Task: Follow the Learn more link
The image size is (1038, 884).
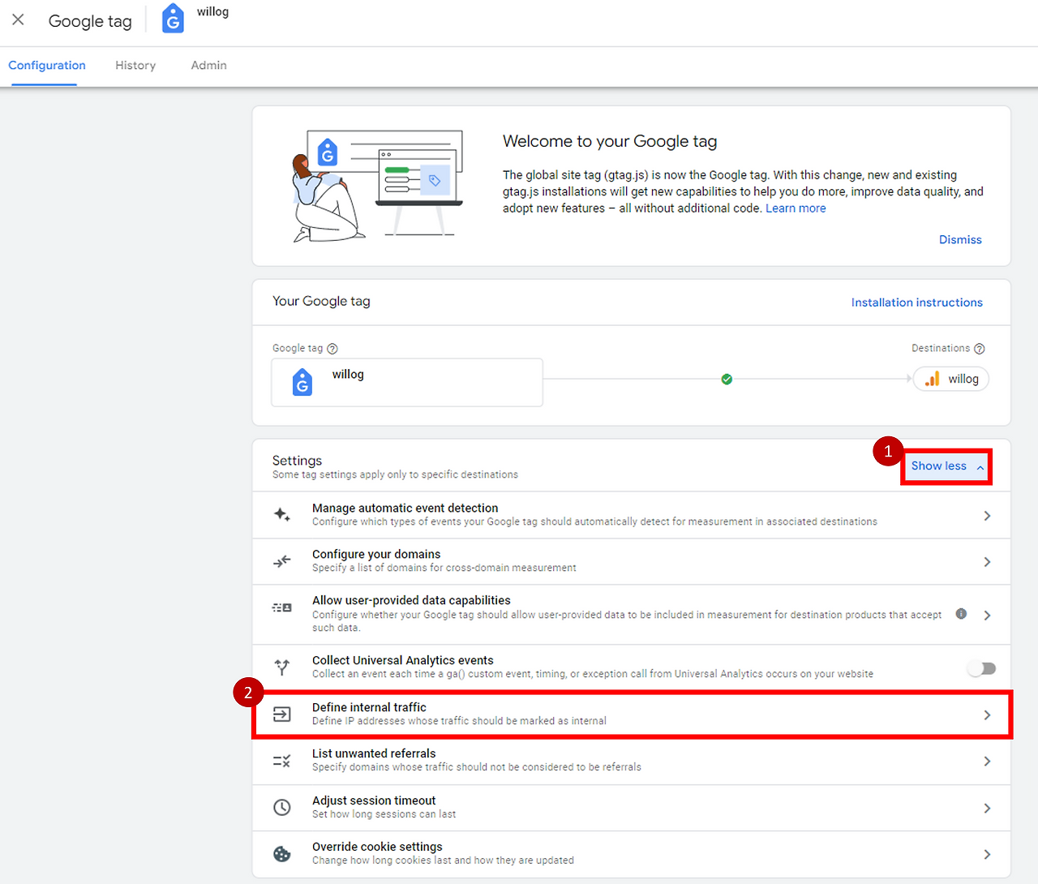Action: point(796,208)
